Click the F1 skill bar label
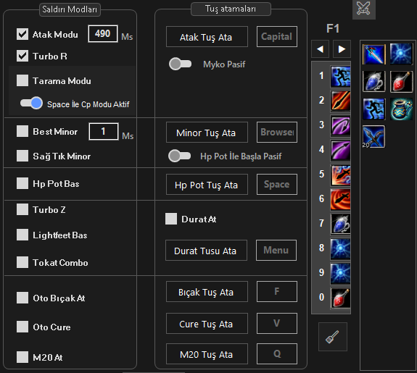 pos(333,29)
